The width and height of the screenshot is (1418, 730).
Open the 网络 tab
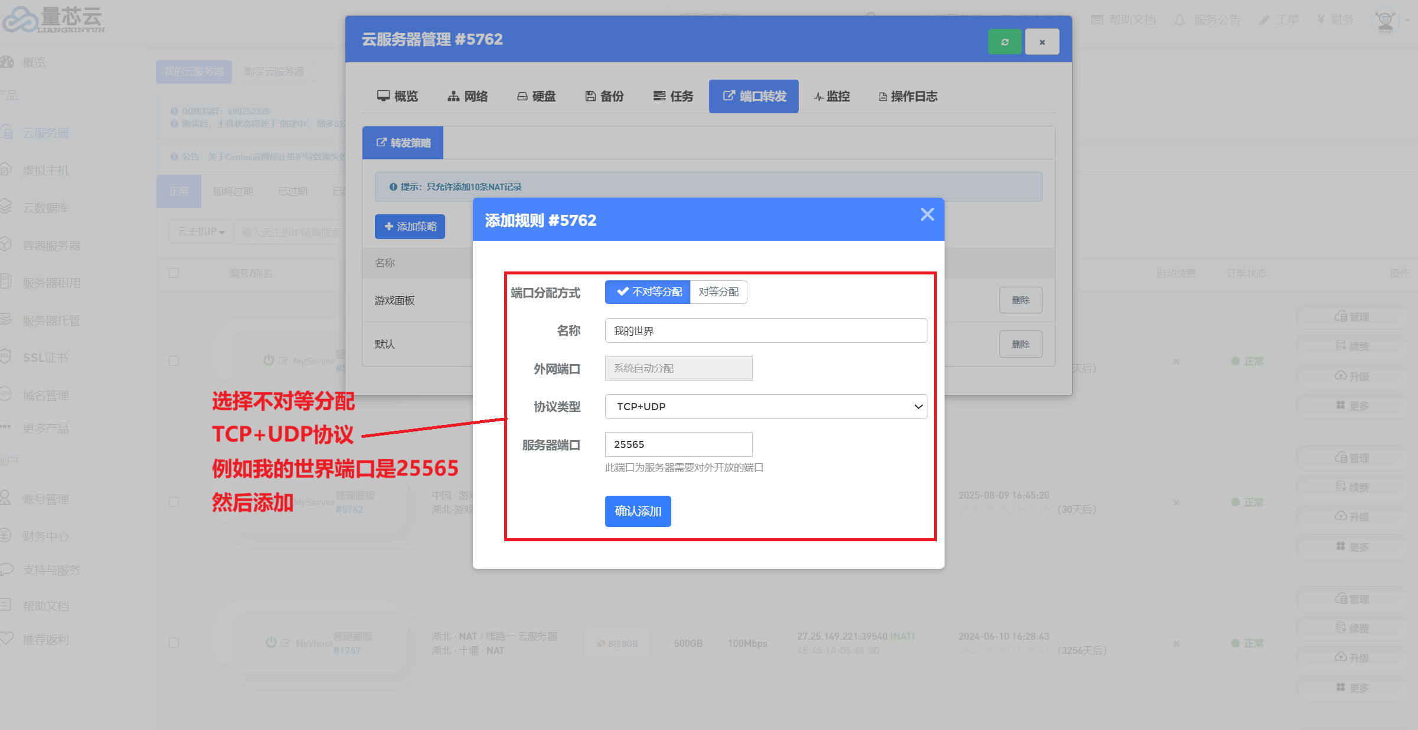coord(468,96)
